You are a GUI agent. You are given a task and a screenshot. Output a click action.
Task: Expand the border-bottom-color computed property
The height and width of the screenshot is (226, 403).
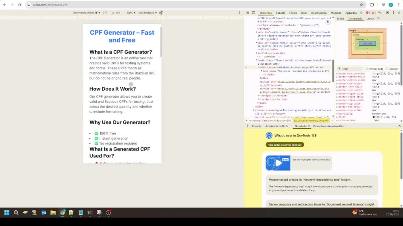337,73
